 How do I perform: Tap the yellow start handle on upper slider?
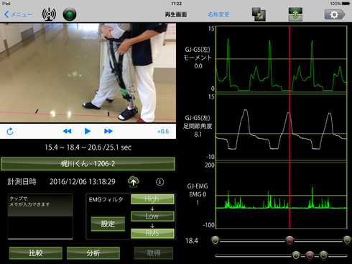pyautogui.click(x=216, y=240)
